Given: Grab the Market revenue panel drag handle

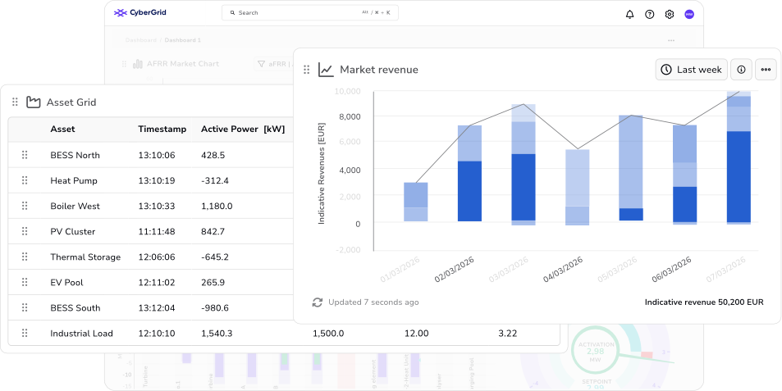Looking at the screenshot, I should (307, 70).
